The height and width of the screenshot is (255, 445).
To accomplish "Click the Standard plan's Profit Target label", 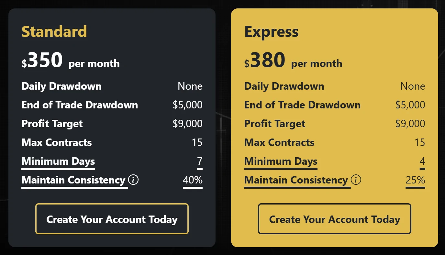I will [52, 124].
